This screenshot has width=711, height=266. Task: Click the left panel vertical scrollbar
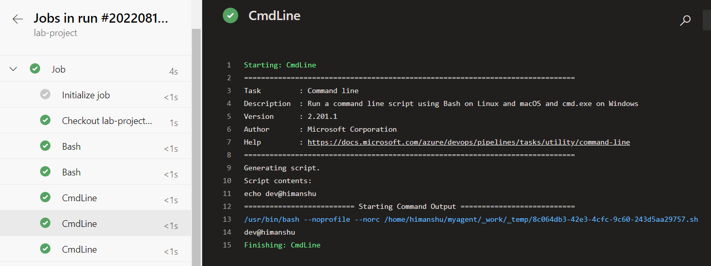(x=196, y=147)
